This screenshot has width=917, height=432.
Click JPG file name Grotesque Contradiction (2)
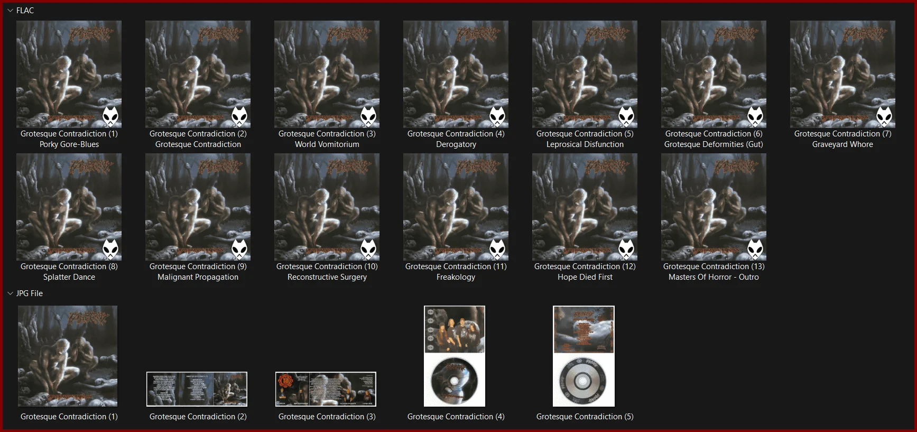(x=198, y=417)
